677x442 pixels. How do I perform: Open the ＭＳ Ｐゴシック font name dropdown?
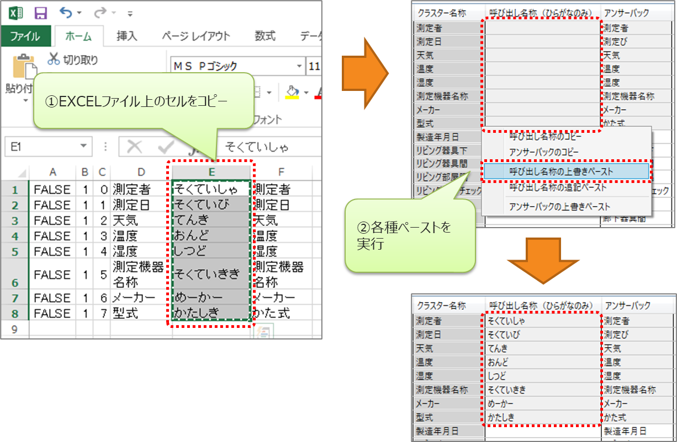click(x=299, y=67)
